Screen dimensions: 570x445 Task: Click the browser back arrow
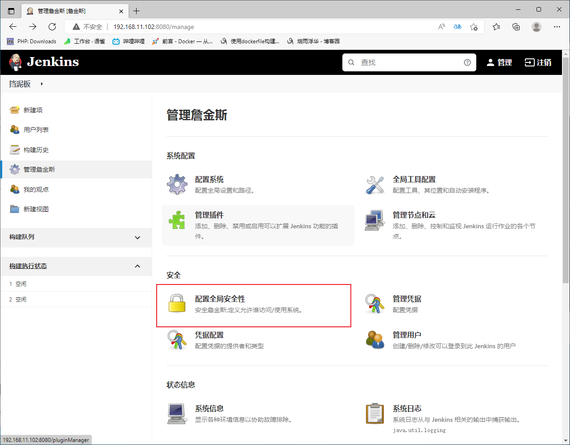point(13,27)
